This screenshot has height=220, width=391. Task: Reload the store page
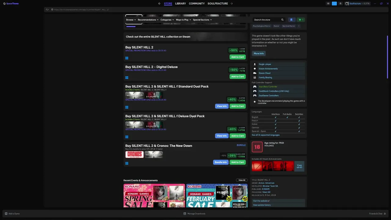tap(47, 9)
